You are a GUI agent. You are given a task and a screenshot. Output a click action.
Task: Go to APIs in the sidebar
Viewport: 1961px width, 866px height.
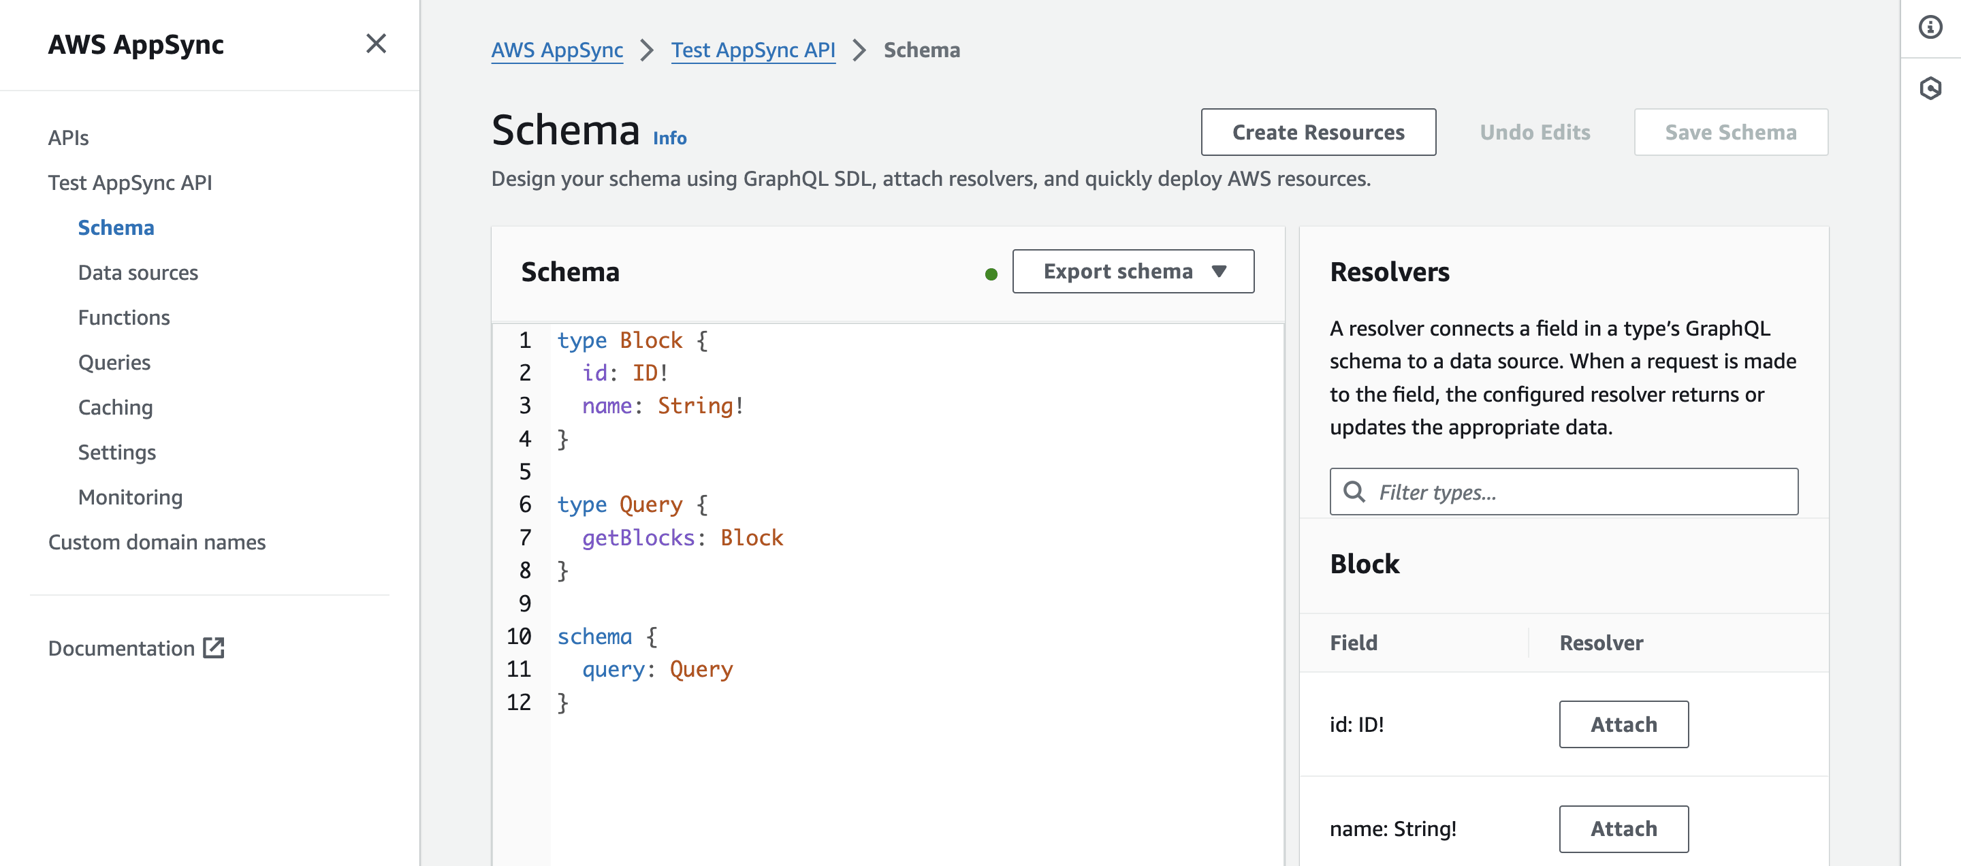pos(69,138)
